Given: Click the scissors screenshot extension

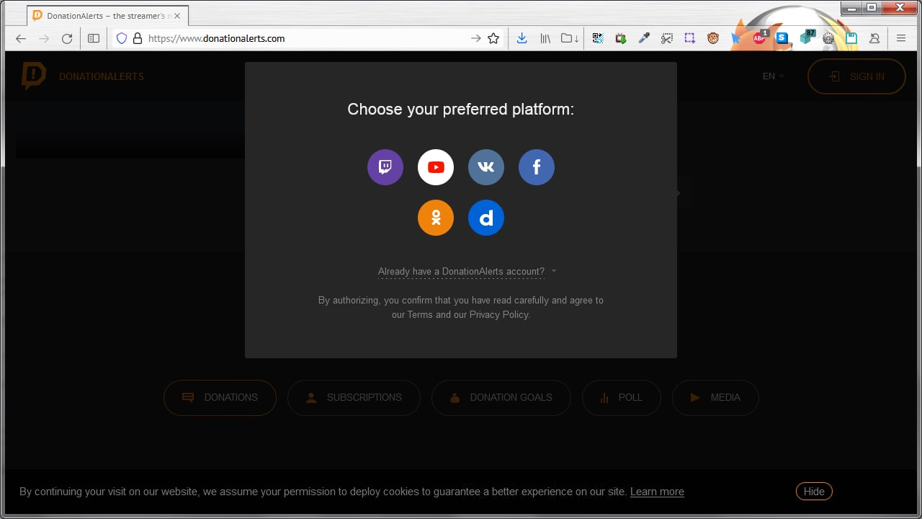Looking at the screenshot, I should click(x=667, y=39).
